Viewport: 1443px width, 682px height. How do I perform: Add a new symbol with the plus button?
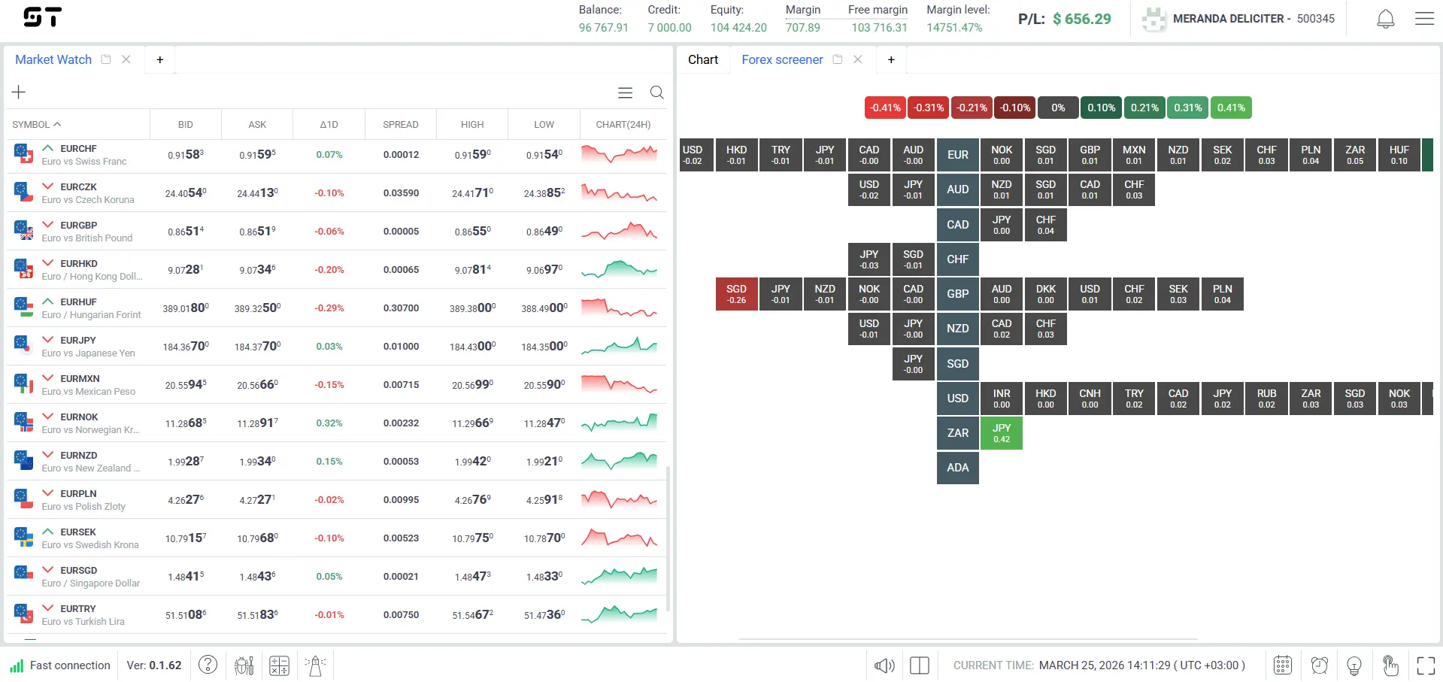click(x=19, y=92)
